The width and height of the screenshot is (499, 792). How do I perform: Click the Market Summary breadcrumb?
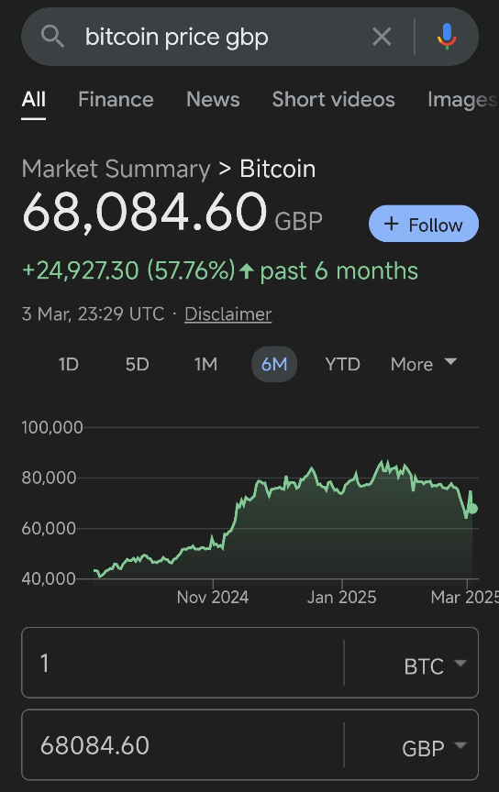click(x=116, y=169)
